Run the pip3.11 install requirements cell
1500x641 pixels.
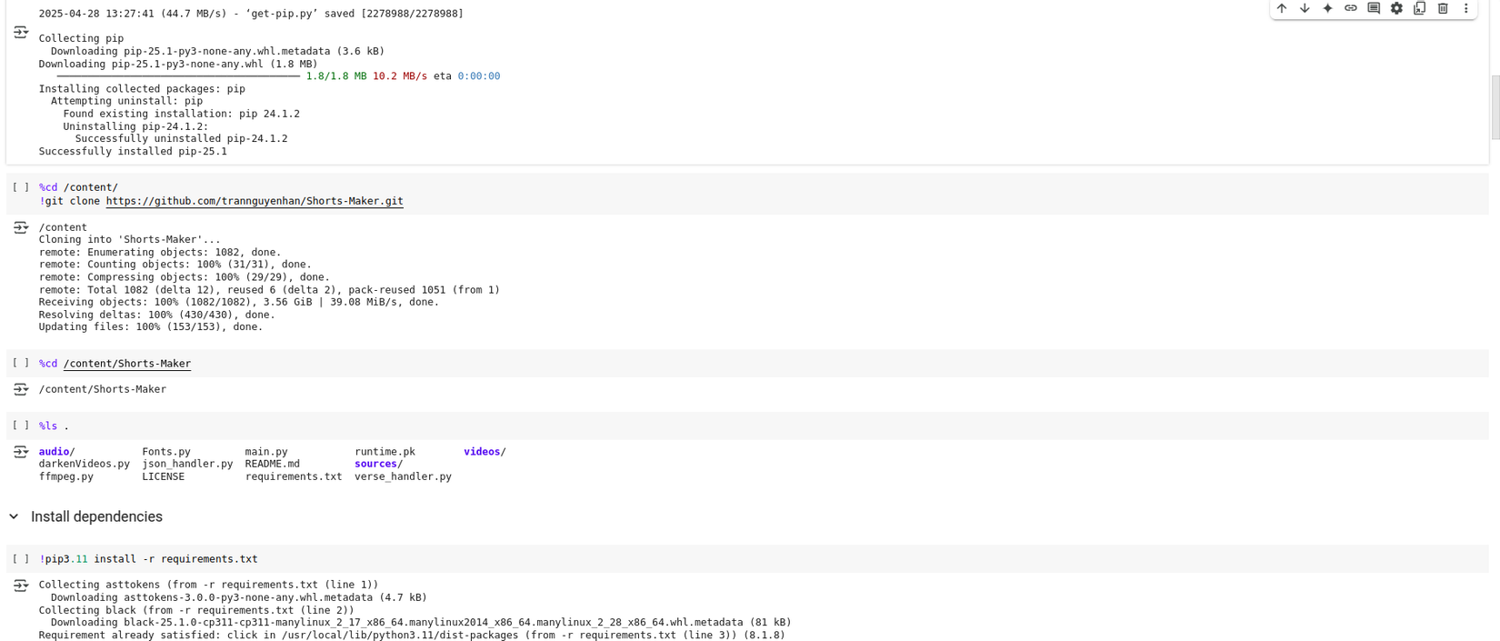(x=20, y=559)
